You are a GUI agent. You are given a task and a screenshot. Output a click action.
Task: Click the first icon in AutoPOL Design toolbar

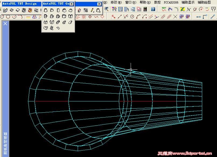point(5,10)
